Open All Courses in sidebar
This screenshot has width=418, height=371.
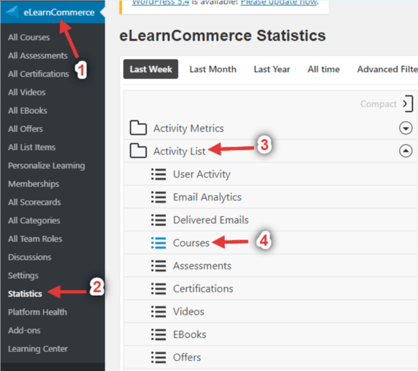(29, 37)
